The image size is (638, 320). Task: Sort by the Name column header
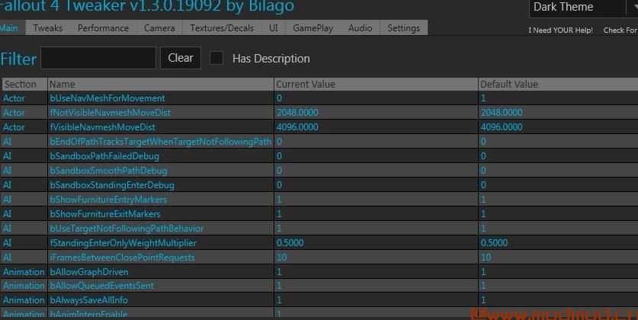pos(161,84)
